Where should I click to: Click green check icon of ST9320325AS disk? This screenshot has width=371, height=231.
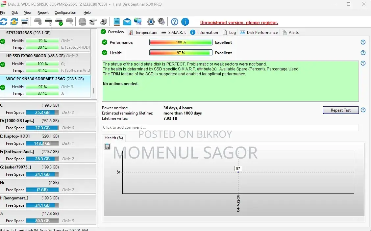tap(3, 41)
